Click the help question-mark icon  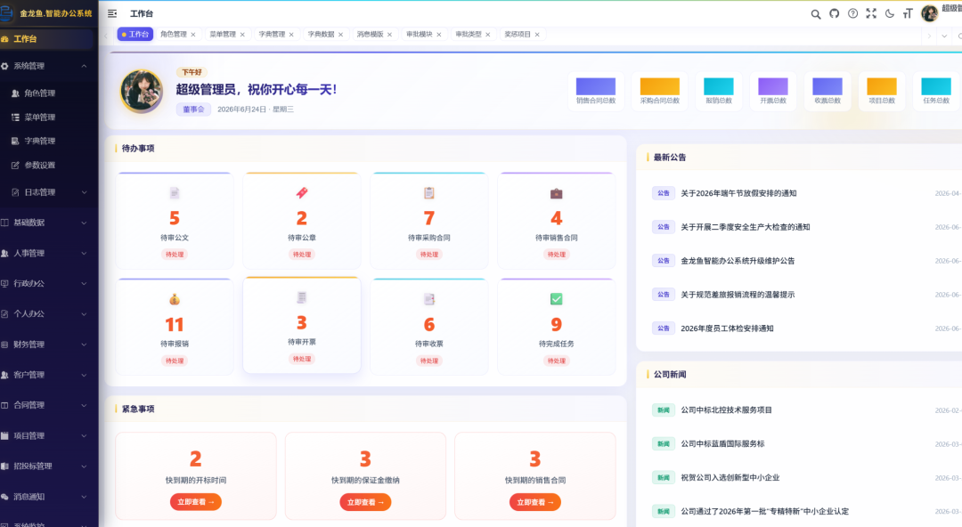pyautogui.click(x=852, y=13)
